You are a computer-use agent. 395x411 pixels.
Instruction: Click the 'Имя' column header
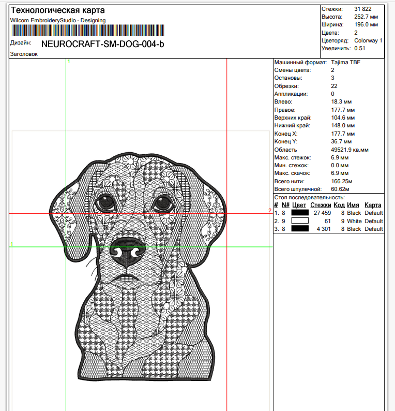pyautogui.click(x=353, y=205)
